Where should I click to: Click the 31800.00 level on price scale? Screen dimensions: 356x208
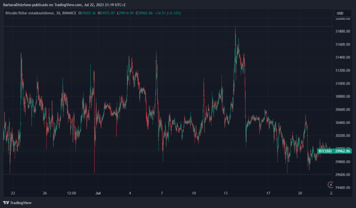342,32
